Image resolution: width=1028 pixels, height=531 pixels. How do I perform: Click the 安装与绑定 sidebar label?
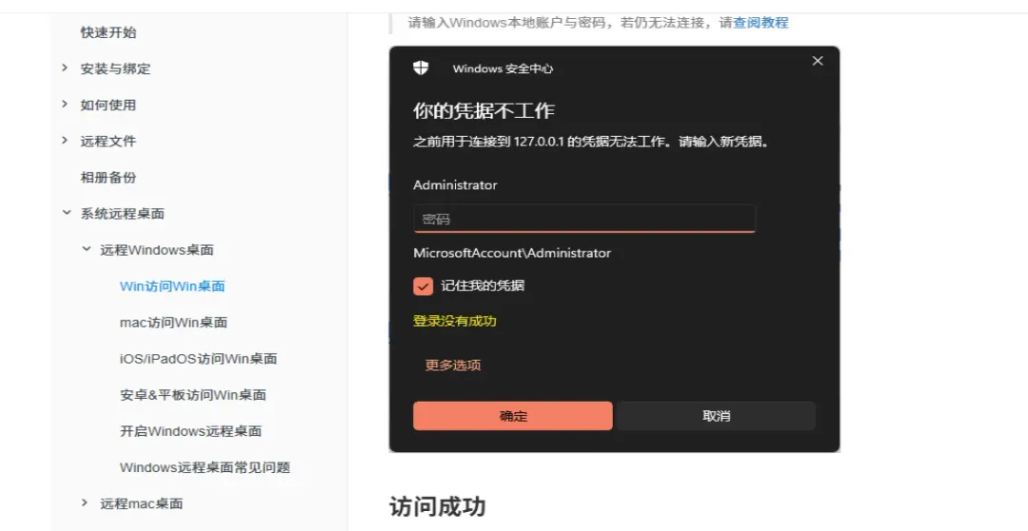coord(115,69)
